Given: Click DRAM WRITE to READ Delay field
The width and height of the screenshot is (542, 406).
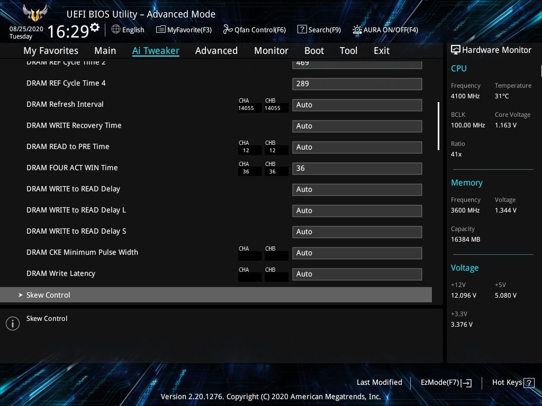Looking at the screenshot, I should 357,190.
